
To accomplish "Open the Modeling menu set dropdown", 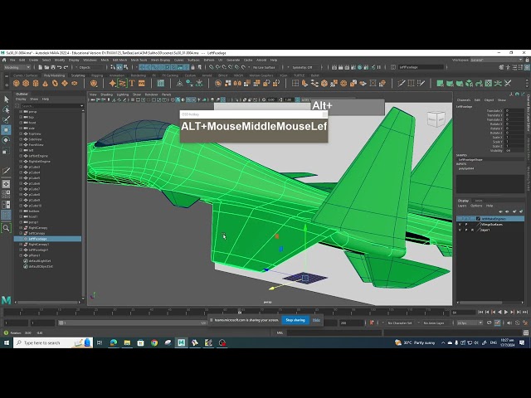I will tap(17, 67).
